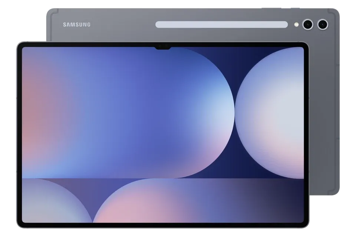Tap the front camera notch above the screen

click(163, 47)
